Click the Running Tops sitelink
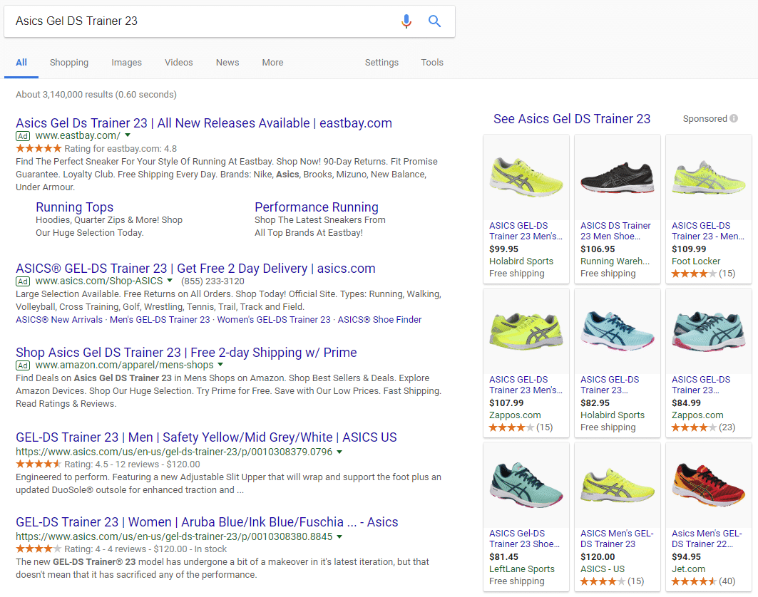 click(74, 207)
